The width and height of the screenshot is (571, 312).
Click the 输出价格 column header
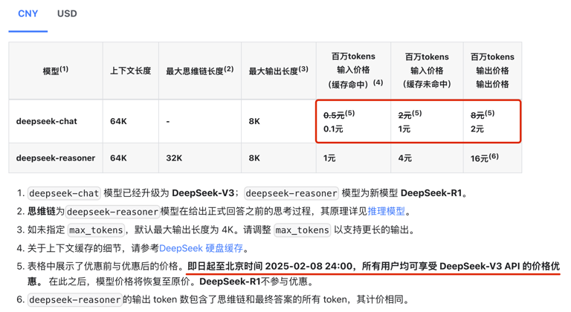[491, 71]
